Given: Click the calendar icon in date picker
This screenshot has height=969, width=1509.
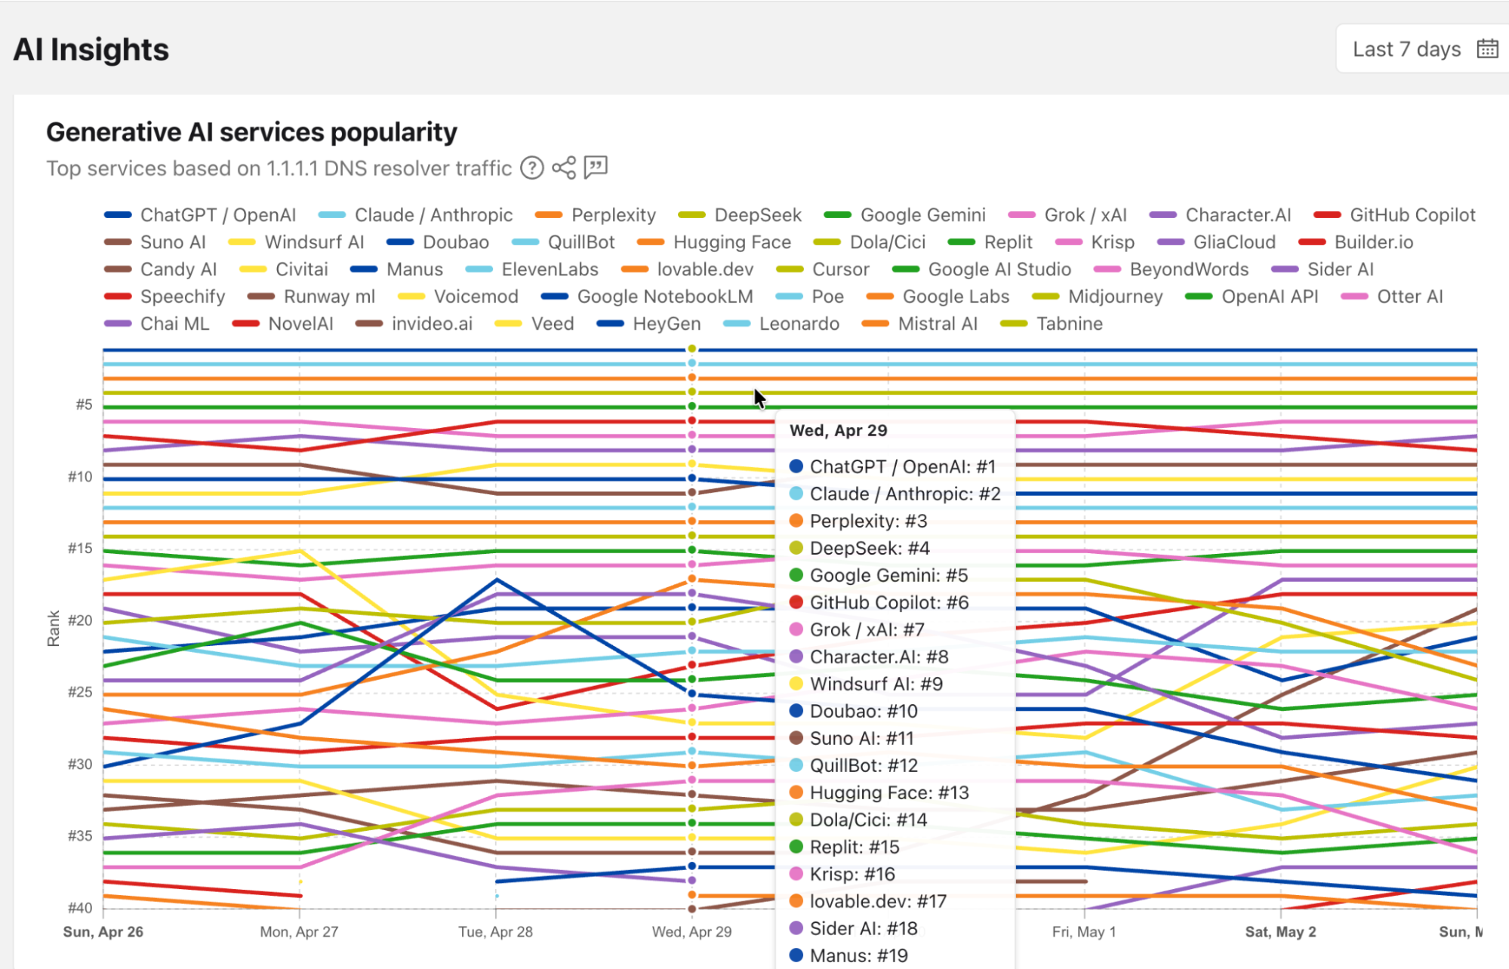Looking at the screenshot, I should tap(1487, 49).
